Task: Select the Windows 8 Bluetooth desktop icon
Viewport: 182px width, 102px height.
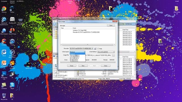Action: point(12,54)
